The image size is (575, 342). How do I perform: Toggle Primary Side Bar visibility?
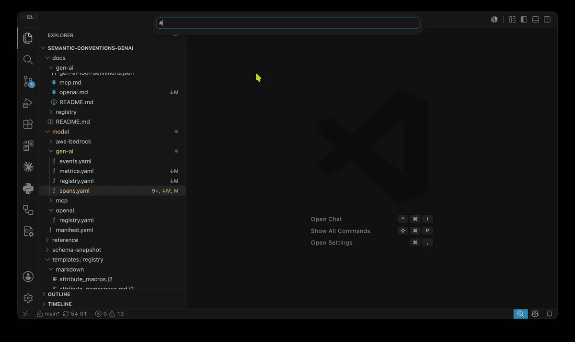524,20
